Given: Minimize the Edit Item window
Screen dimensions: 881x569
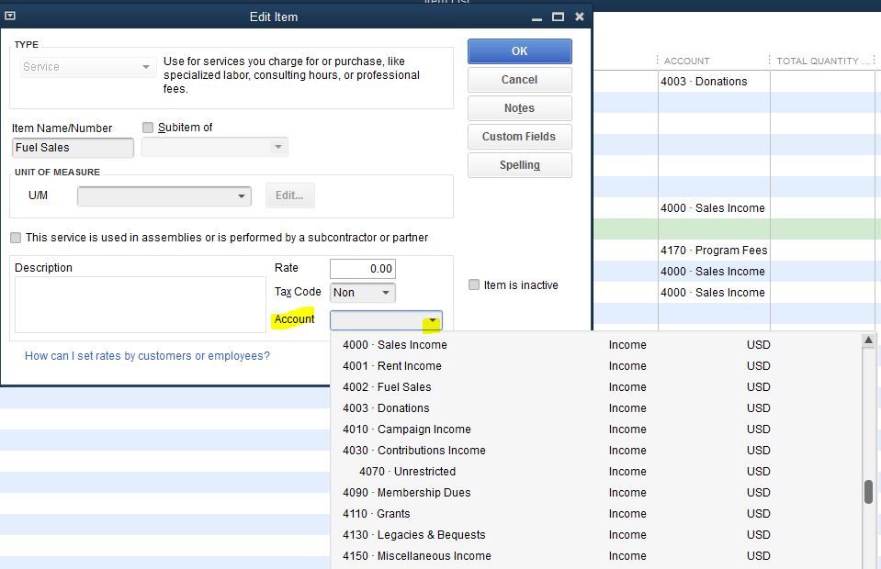Looking at the screenshot, I should point(537,17).
